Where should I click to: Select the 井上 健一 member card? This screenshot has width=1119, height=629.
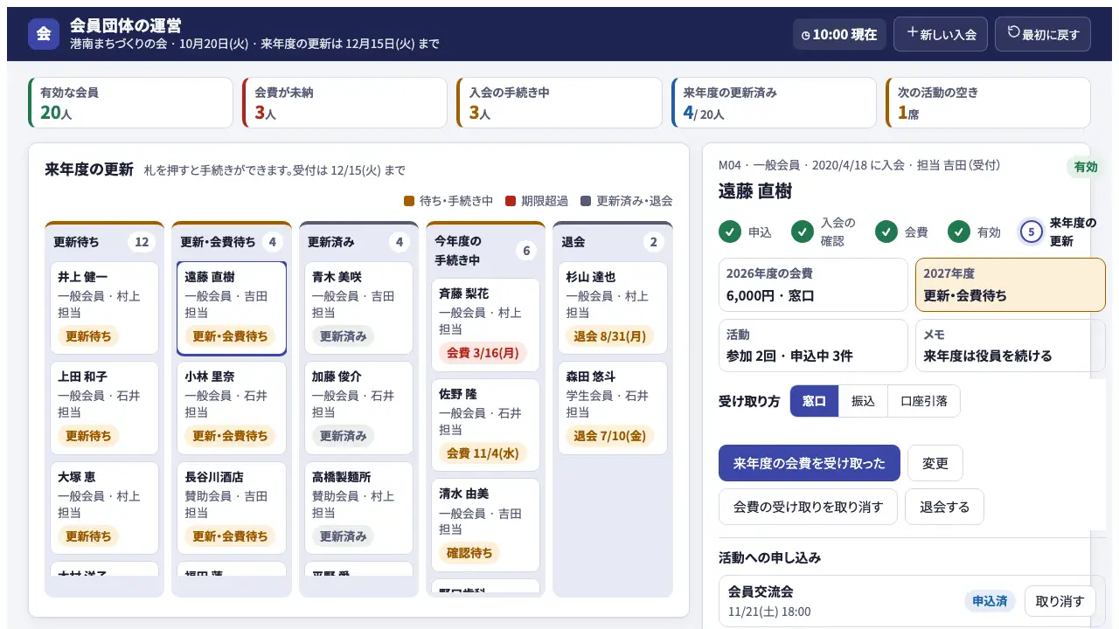tap(104, 308)
